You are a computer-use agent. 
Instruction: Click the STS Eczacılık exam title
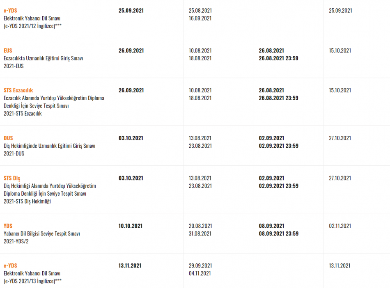[x=18, y=90]
